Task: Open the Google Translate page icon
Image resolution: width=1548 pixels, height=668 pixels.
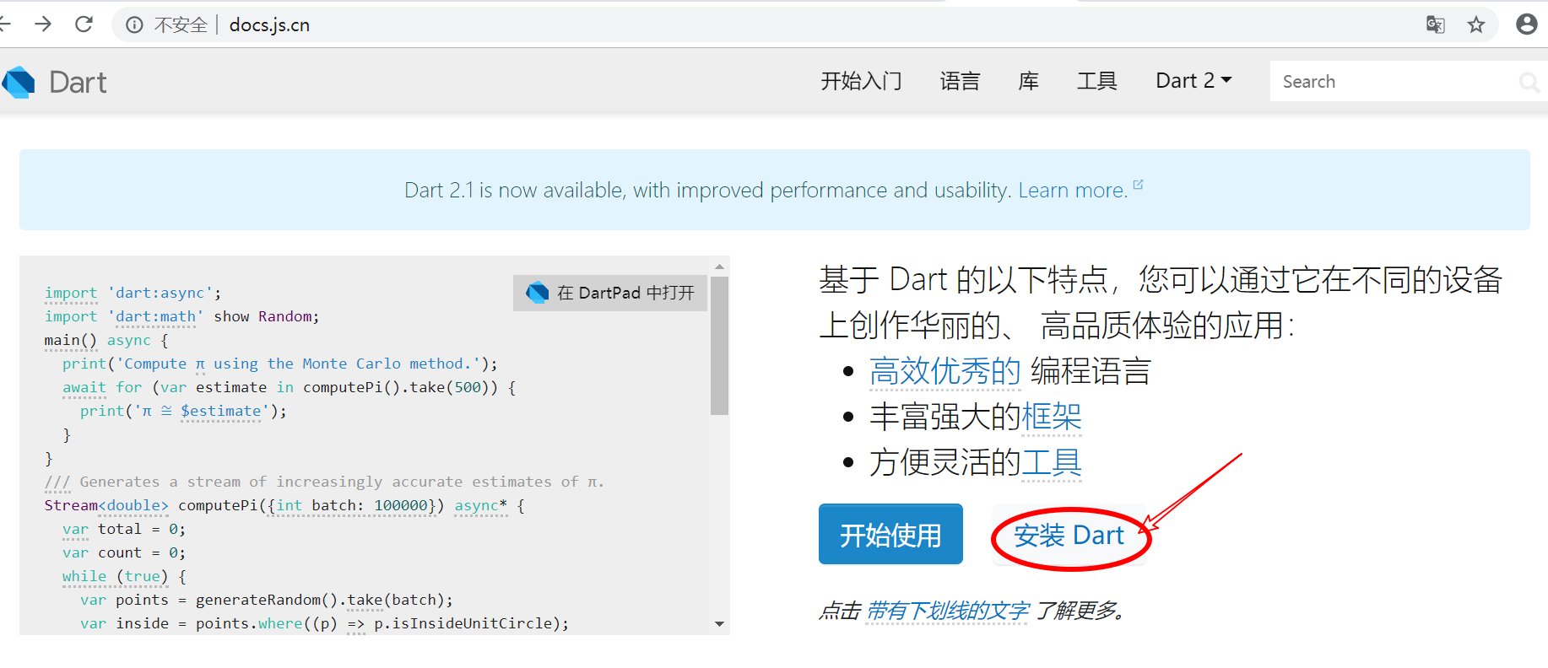Action: [1435, 24]
